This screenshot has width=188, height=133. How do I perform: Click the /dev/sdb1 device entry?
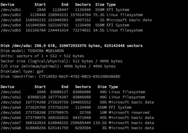11,10
